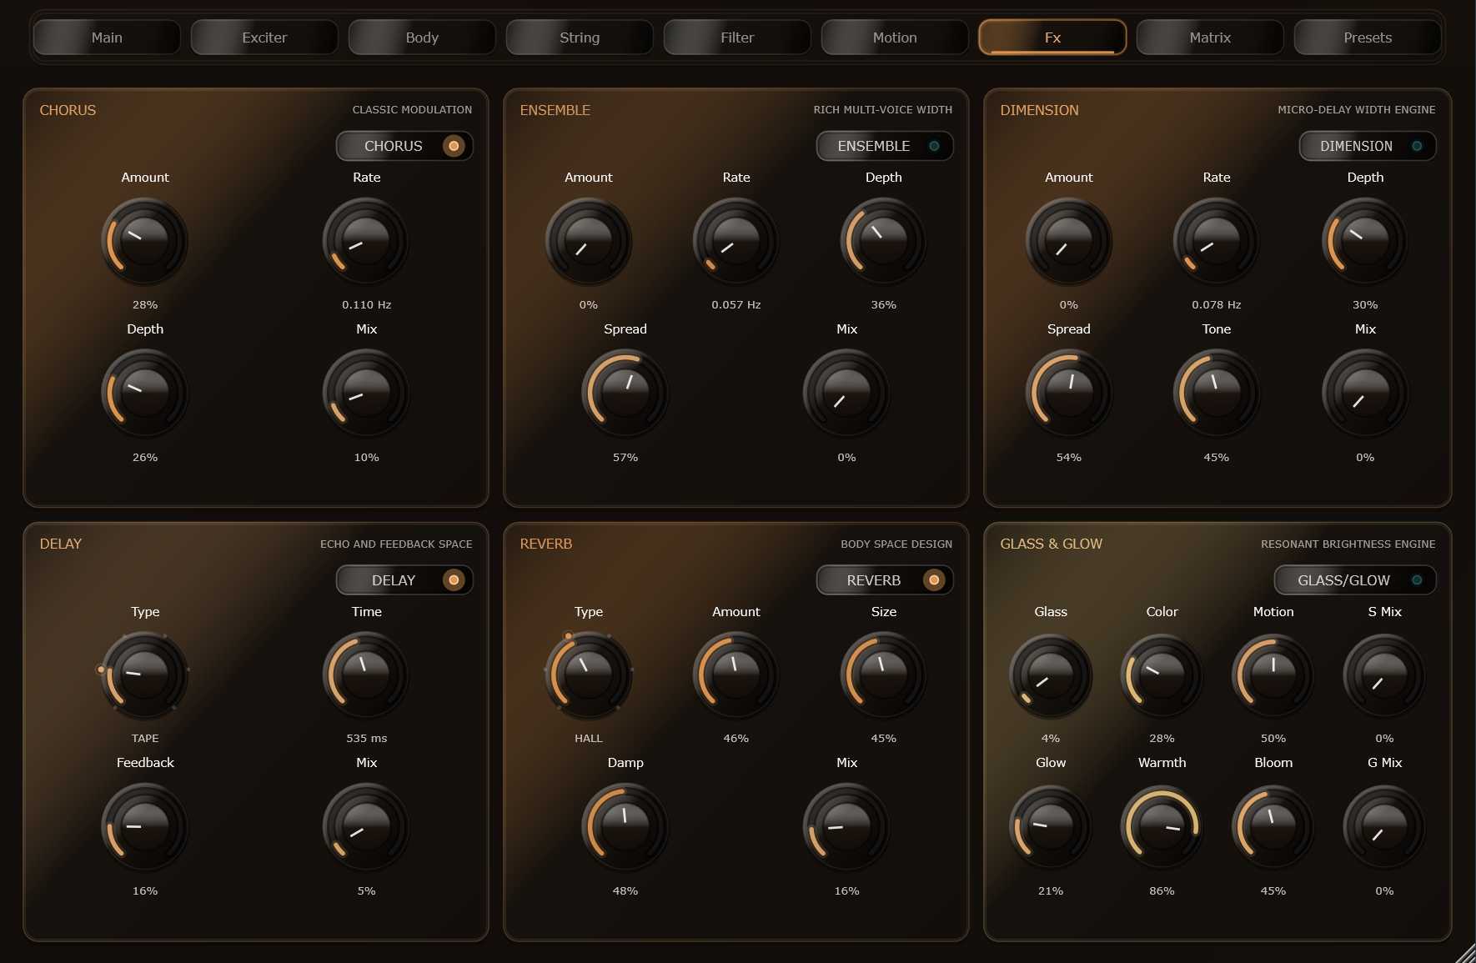Click the Warmth knob
Screen dimensions: 1476x963
pyautogui.click(x=1162, y=827)
